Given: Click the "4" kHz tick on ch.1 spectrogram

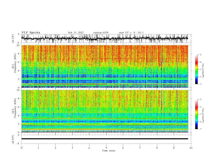Looking at the screenshot, I should point(19,71).
